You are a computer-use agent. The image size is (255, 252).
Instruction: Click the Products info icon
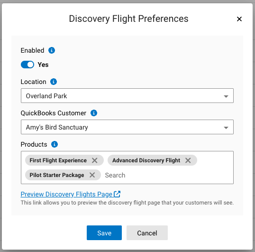(55, 144)
